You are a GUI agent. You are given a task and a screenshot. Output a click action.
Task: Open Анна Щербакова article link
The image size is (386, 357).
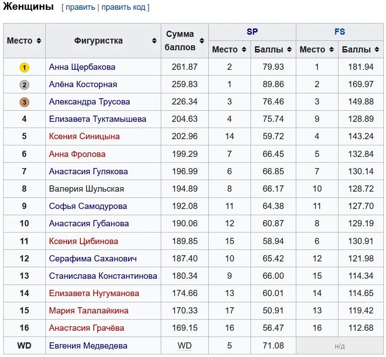(82, 67)
